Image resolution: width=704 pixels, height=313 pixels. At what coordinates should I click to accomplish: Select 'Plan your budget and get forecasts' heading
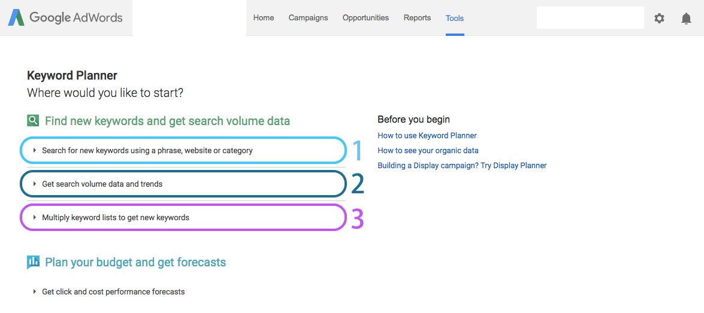tap(135, 262)
